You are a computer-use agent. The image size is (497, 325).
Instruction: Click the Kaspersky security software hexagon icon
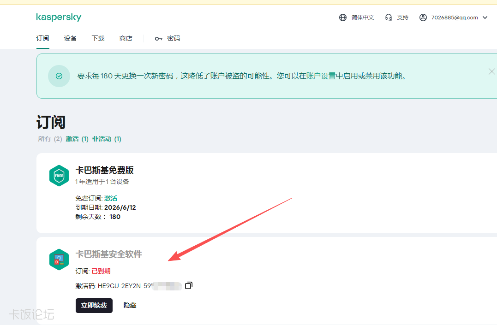[59, 260]
